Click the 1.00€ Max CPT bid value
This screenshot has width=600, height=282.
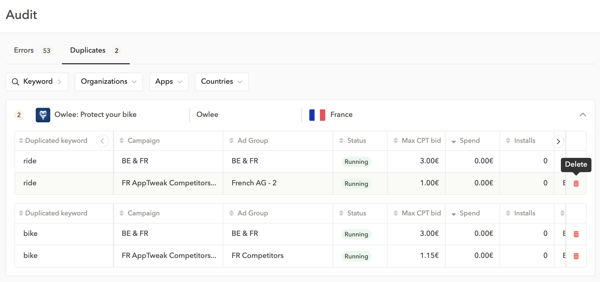pos(429,183)
